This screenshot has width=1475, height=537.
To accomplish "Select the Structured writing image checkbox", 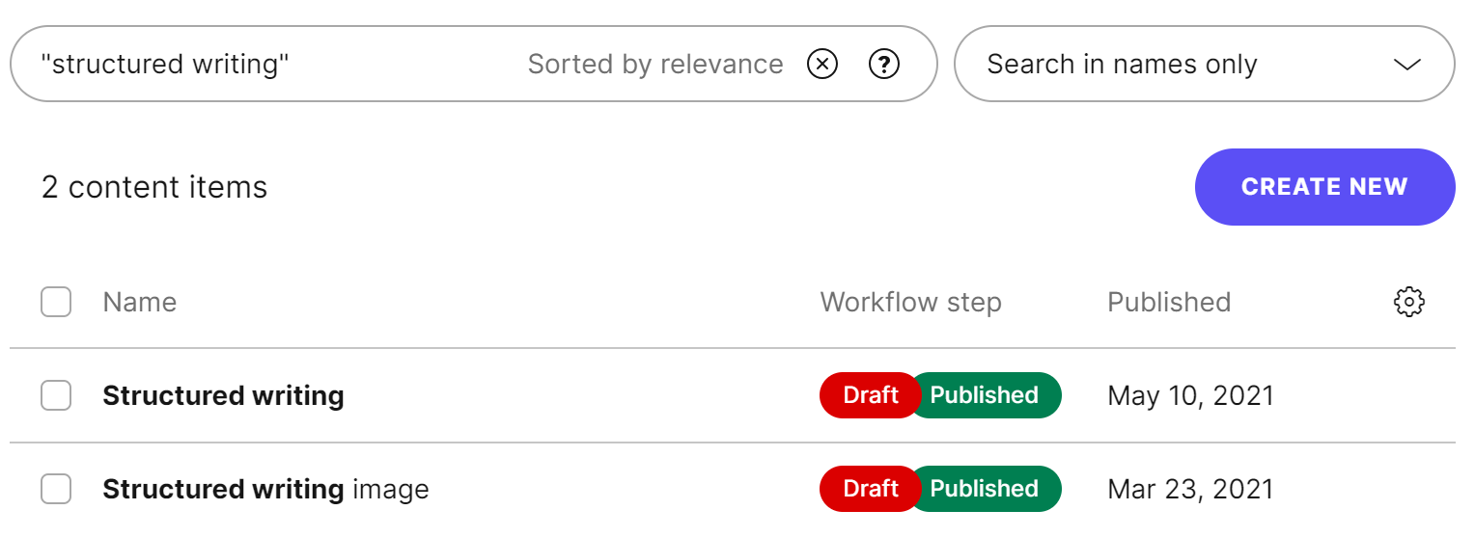I will (56, 489).
